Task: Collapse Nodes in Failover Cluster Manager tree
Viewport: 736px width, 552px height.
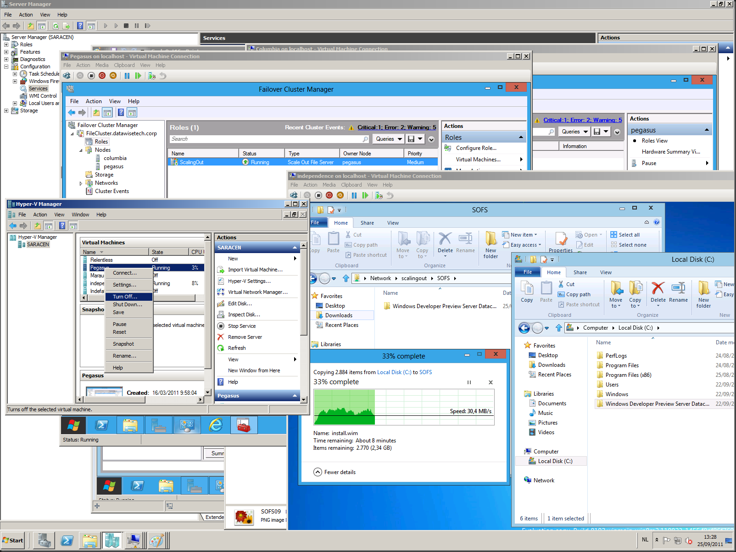Action: (81, 150)
